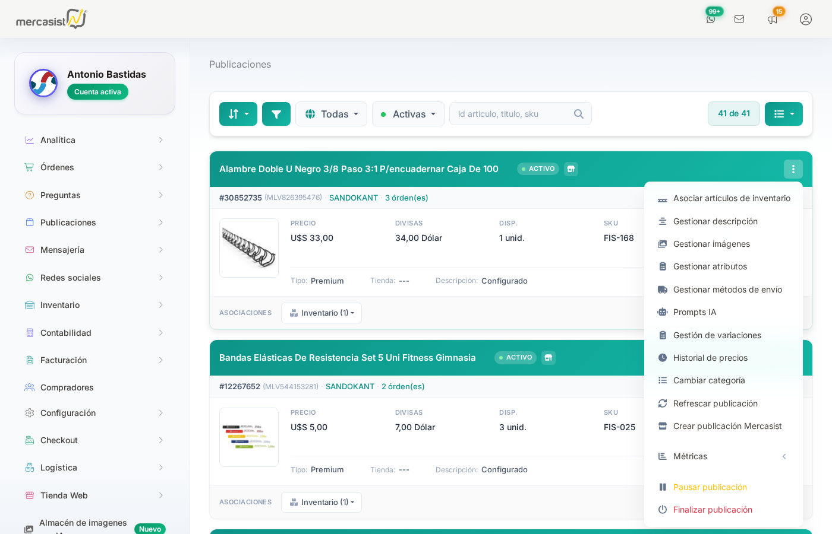
Task: Expand Analítica in sidebar
Action: [95, 140]
